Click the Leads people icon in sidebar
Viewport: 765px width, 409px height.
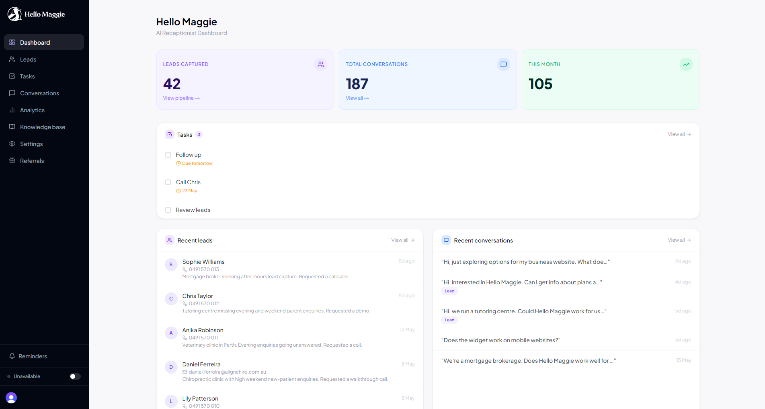coord(12,59)
